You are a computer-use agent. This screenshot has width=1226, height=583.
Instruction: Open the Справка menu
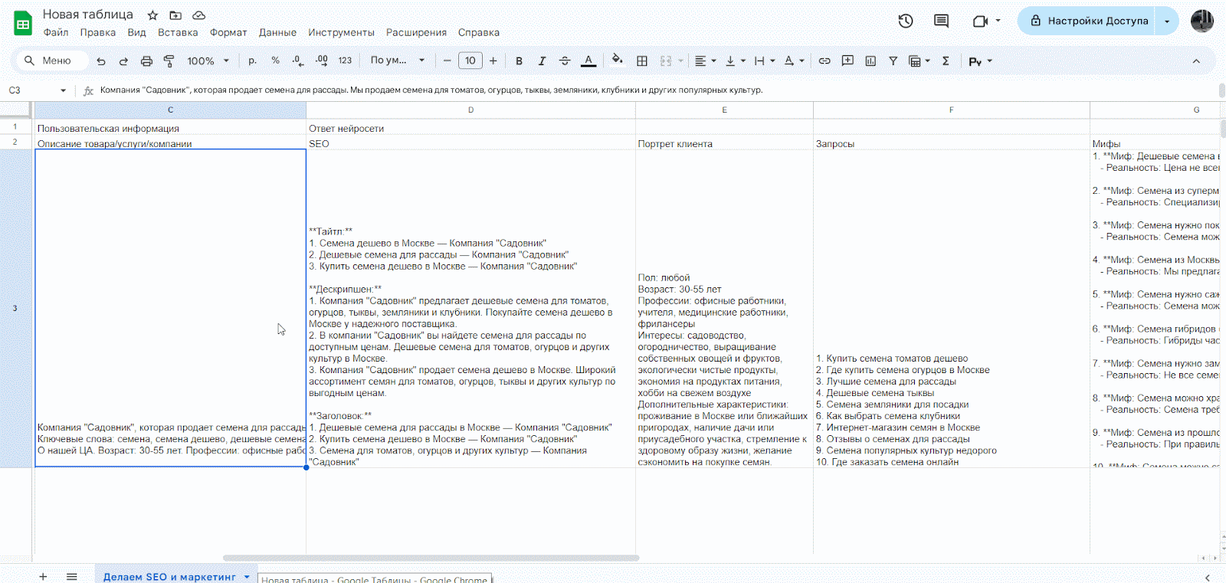pyautogui.click(x=479, y=33)
